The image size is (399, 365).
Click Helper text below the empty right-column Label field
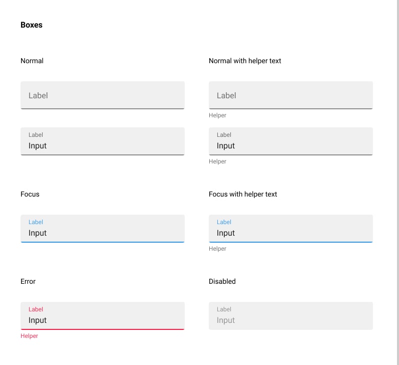217,115
